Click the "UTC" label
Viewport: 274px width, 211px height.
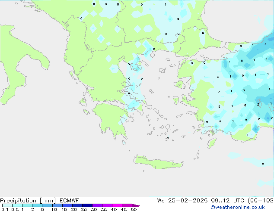pyautogui.click(x=239, y=201)
